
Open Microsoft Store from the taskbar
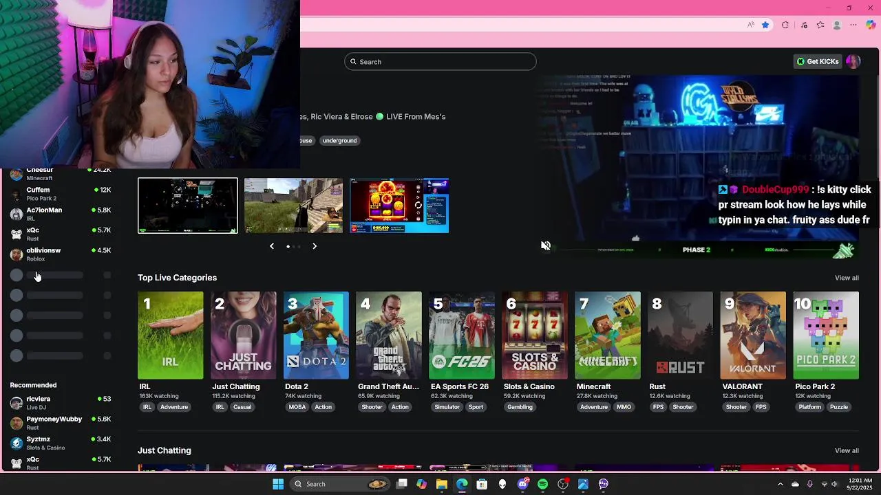pos(482,484)
